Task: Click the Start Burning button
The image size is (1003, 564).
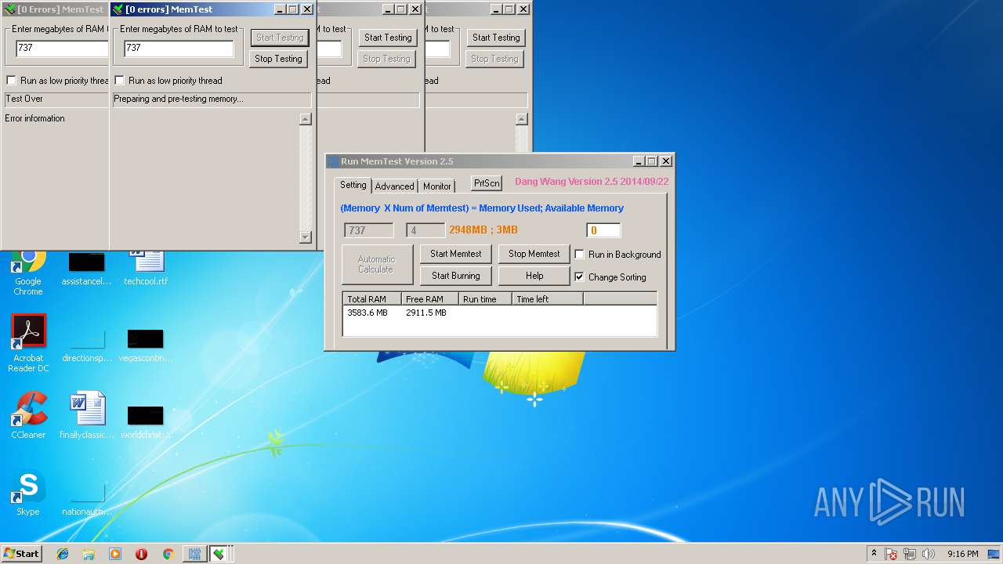Action: click(x=456, y=276)
